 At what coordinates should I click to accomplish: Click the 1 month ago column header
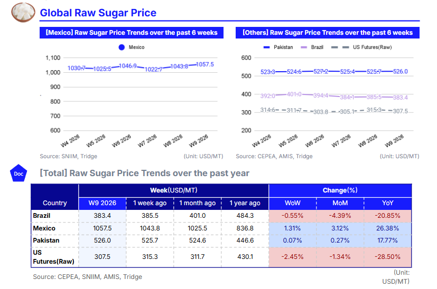[x=197, y=203]
